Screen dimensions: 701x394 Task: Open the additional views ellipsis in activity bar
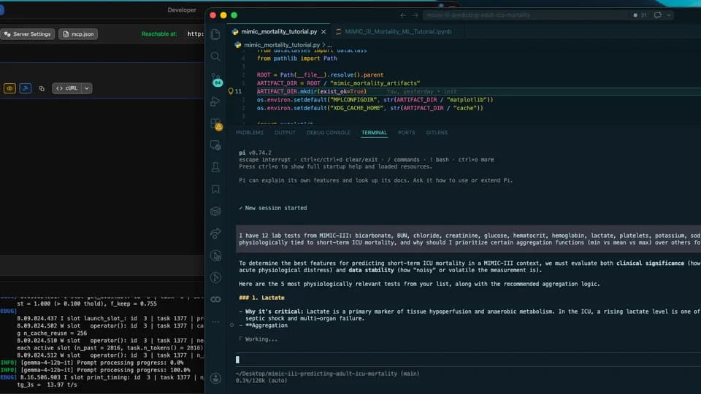pos(215,321)
